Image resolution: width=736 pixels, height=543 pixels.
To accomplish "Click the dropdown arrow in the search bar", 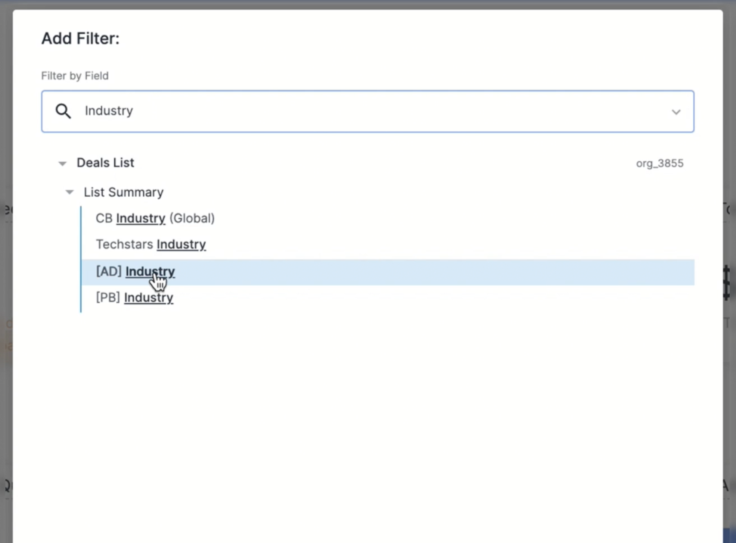I will click(676, 112).
